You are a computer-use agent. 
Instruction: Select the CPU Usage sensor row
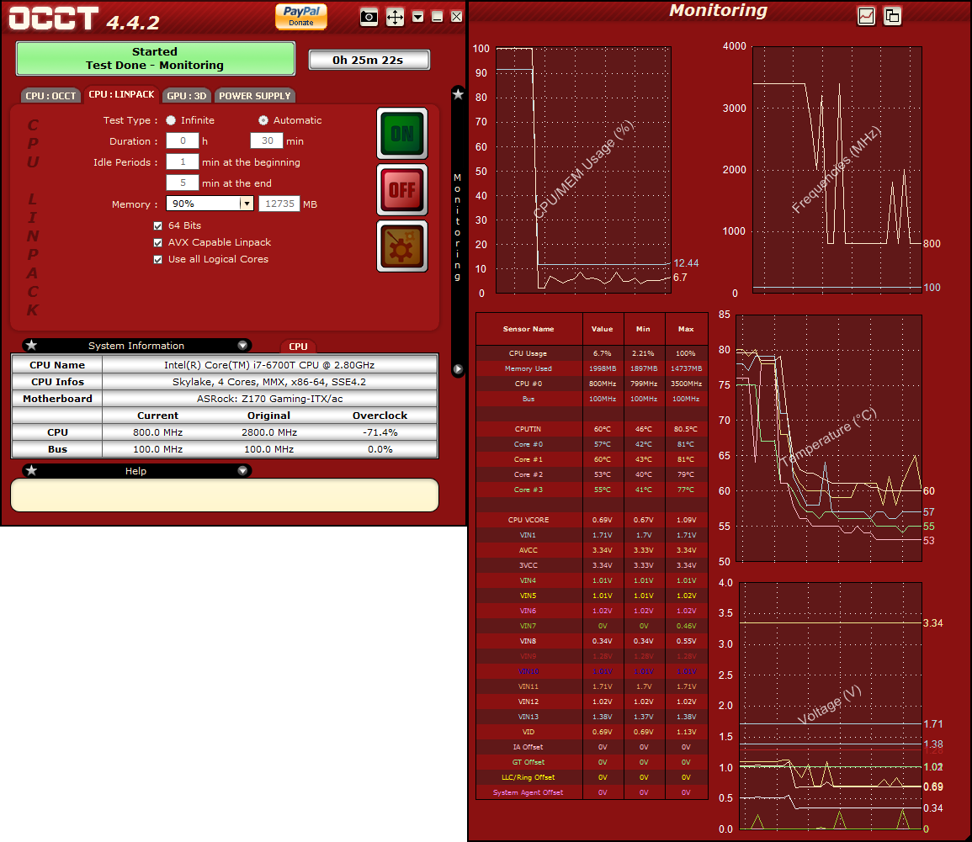[592, 353]
